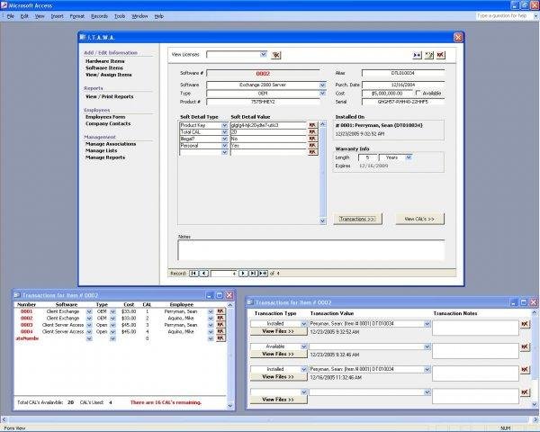Image resolution: width=540 pixels, height=432 pixels.
Task: Delete CAL row 0002 for Aquino, Mike
Action: pos(220,318)
